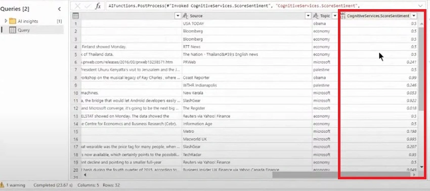Viewport: 430px width, 191px height.
Task: Click the WTHR Indianapolis source cell
Action: [246, 85]
